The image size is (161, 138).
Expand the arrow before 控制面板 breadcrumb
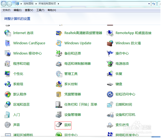(x=21, y=4)
